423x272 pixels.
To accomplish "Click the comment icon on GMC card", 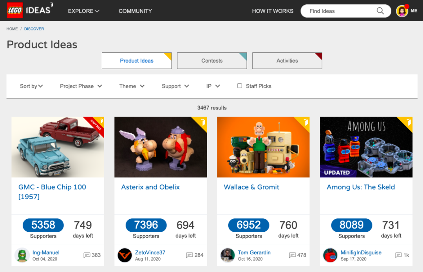I will point(87,255).
